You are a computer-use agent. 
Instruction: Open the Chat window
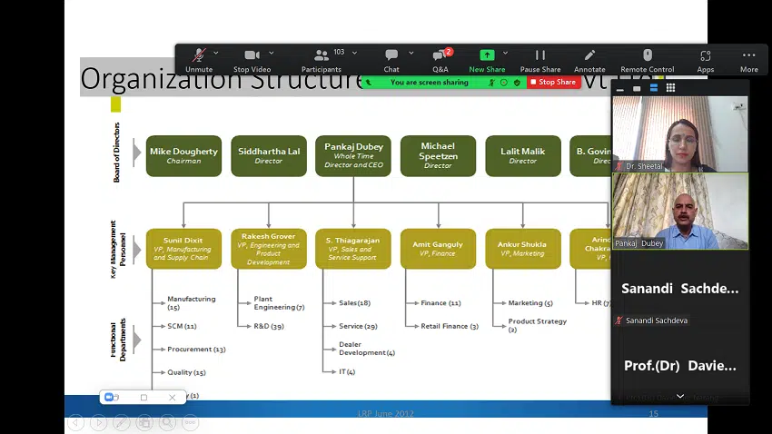click(x=391, y=60)
